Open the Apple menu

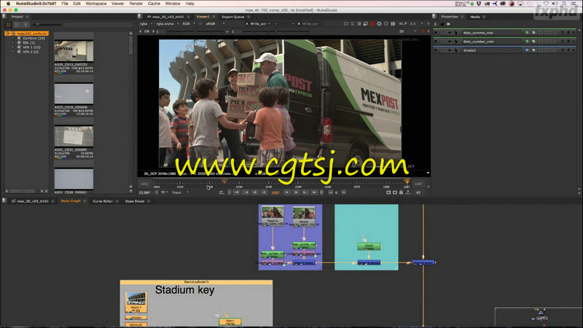pyautogui.click(x=8, y=4)
